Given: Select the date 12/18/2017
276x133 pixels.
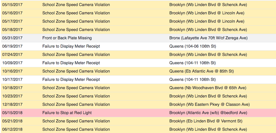Looking at the screenshot, I should [12, 105].
